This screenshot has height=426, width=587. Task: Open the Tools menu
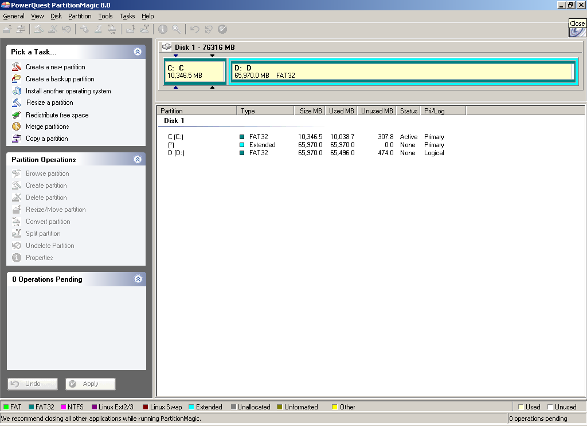point(105,16)
